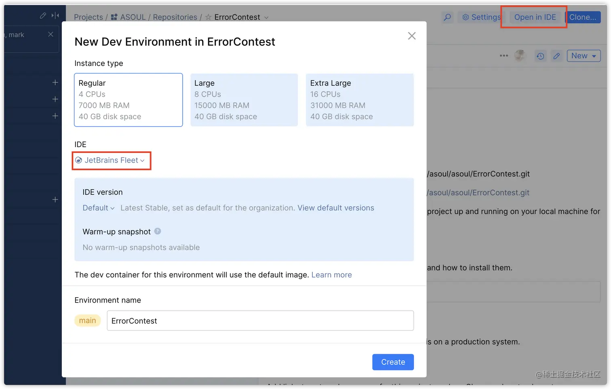The width and height of the screenshot is (611, 389).
Task: Close the New Dev Environment dialog
Action: pyautogui.click(x=412, y=36)
